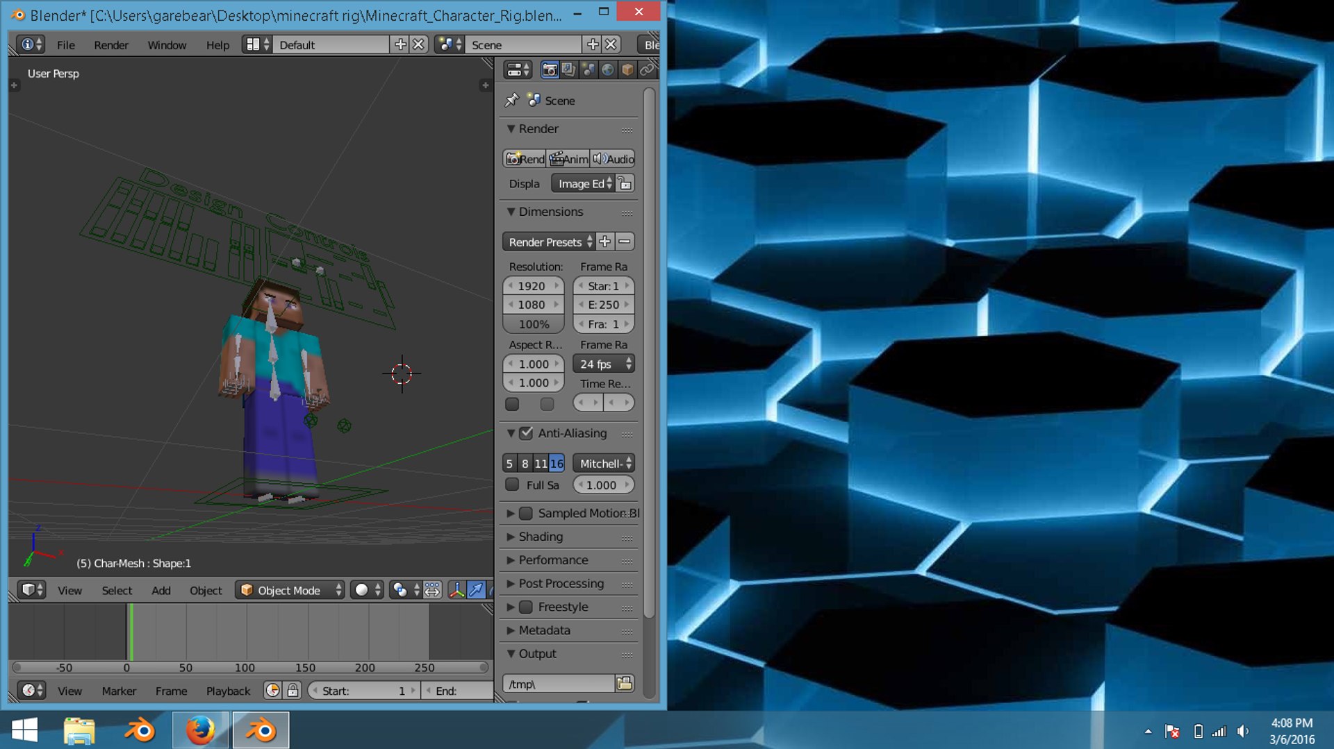This screenshot has width=1334, height=749.
Task: Click the resolution percentage 100% slider
Action: tap(534, 323)
